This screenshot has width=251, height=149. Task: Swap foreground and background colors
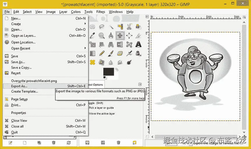(117, 69)
